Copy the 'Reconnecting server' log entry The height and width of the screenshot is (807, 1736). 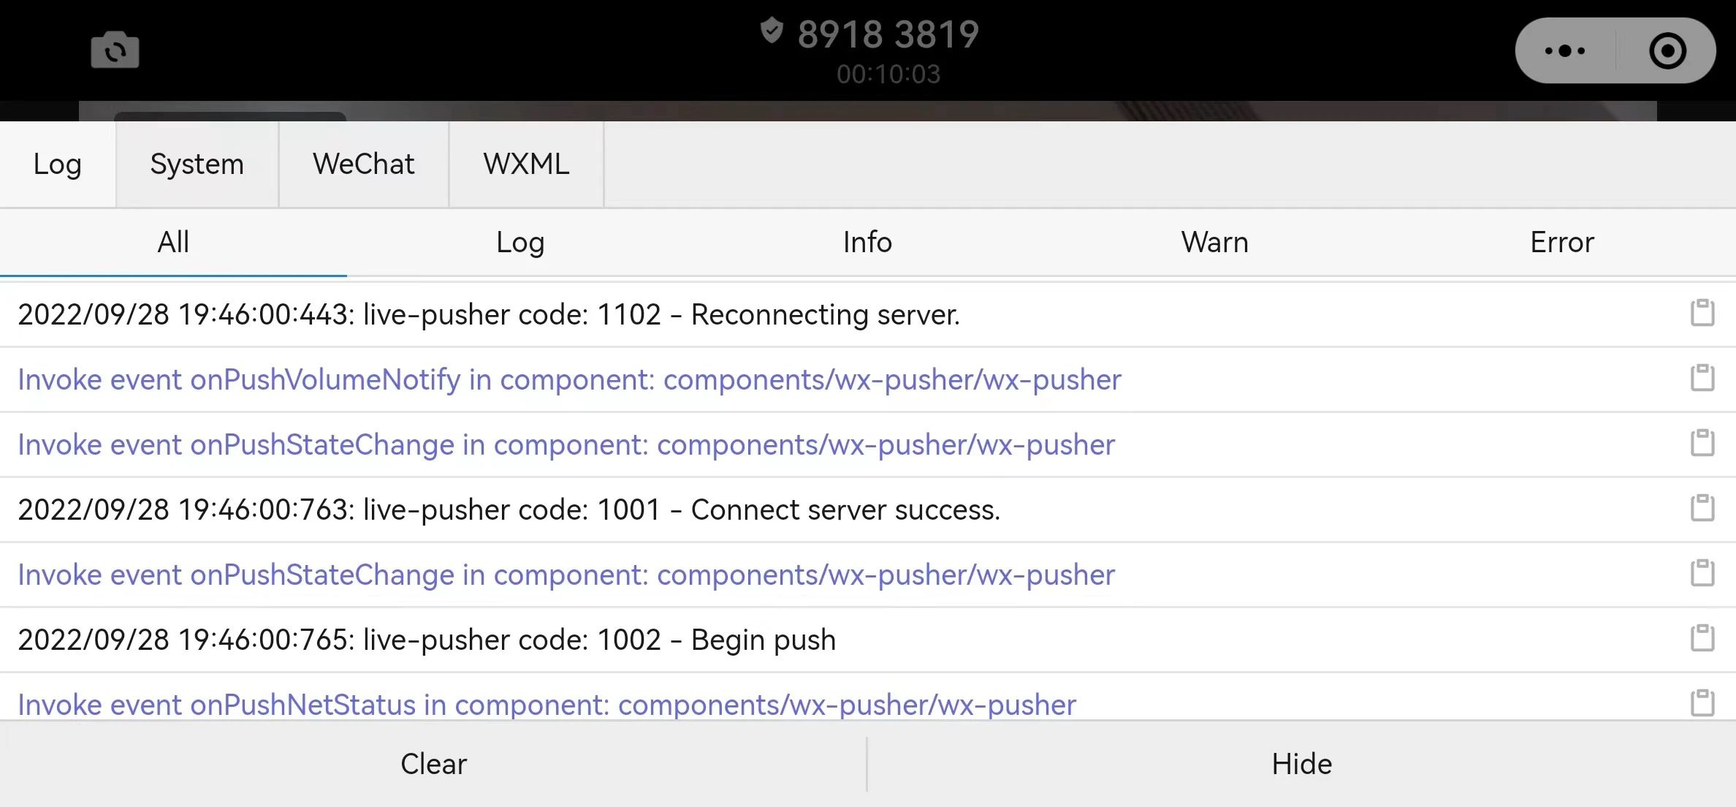(x=1702, y=313)
